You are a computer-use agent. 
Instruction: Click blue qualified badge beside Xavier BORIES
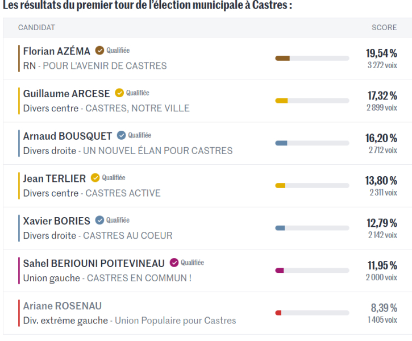click(x=100, y=221)
